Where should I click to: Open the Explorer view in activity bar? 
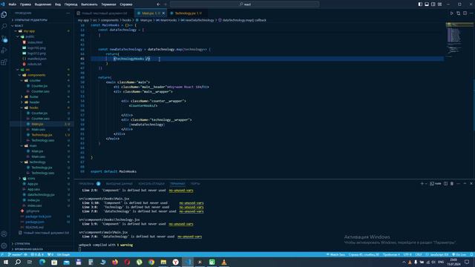[x=4, y=15]
